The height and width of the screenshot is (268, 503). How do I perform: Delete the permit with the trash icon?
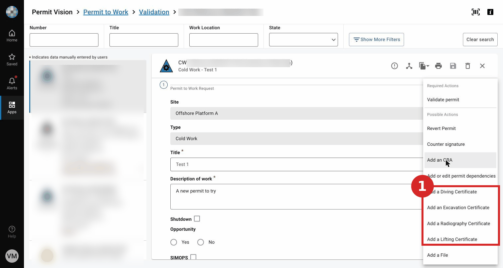pyautogui.click(x=468, y=66)
